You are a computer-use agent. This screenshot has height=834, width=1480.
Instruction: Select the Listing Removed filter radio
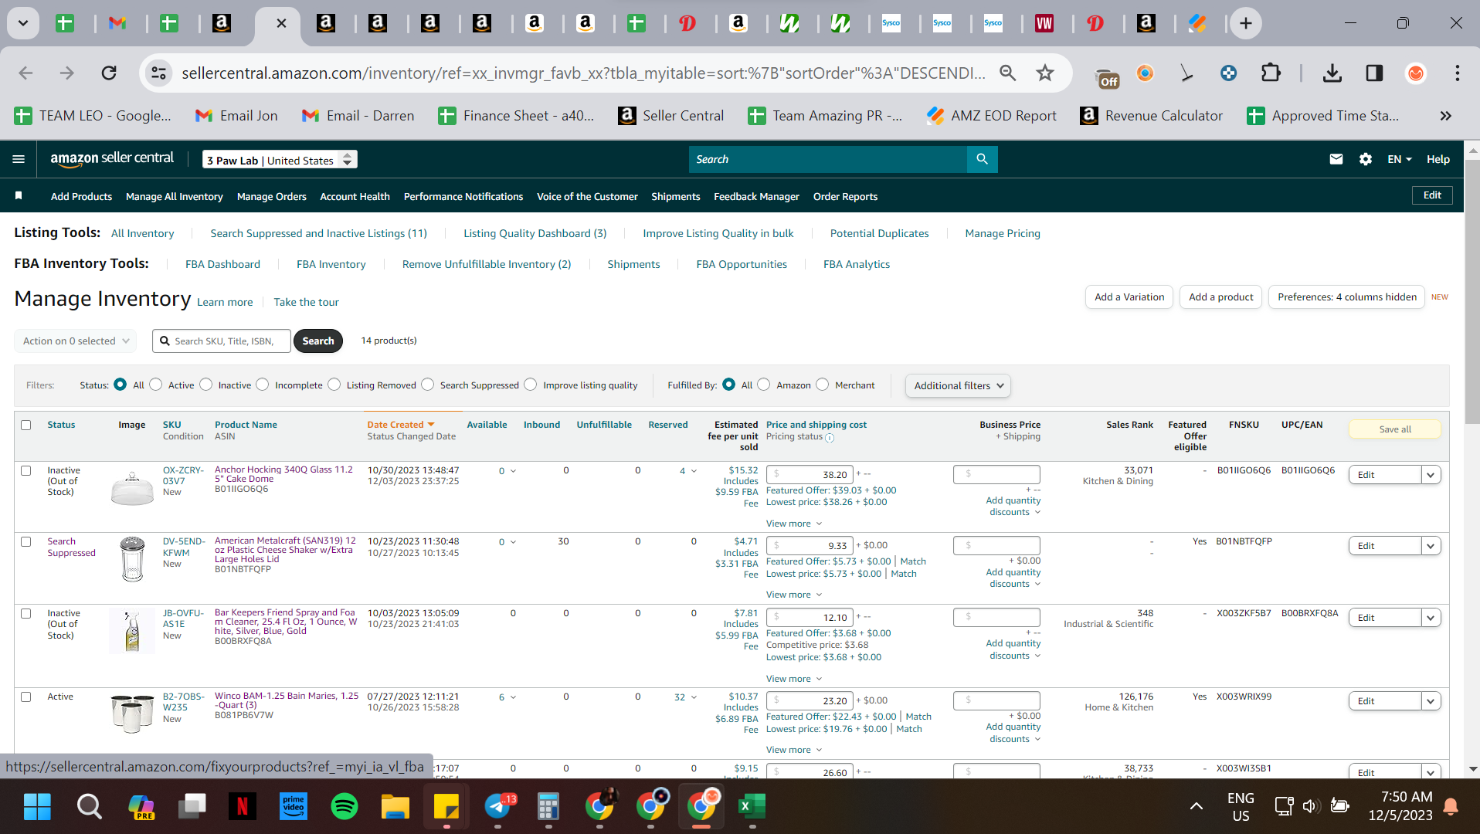[x=334, y=385]
